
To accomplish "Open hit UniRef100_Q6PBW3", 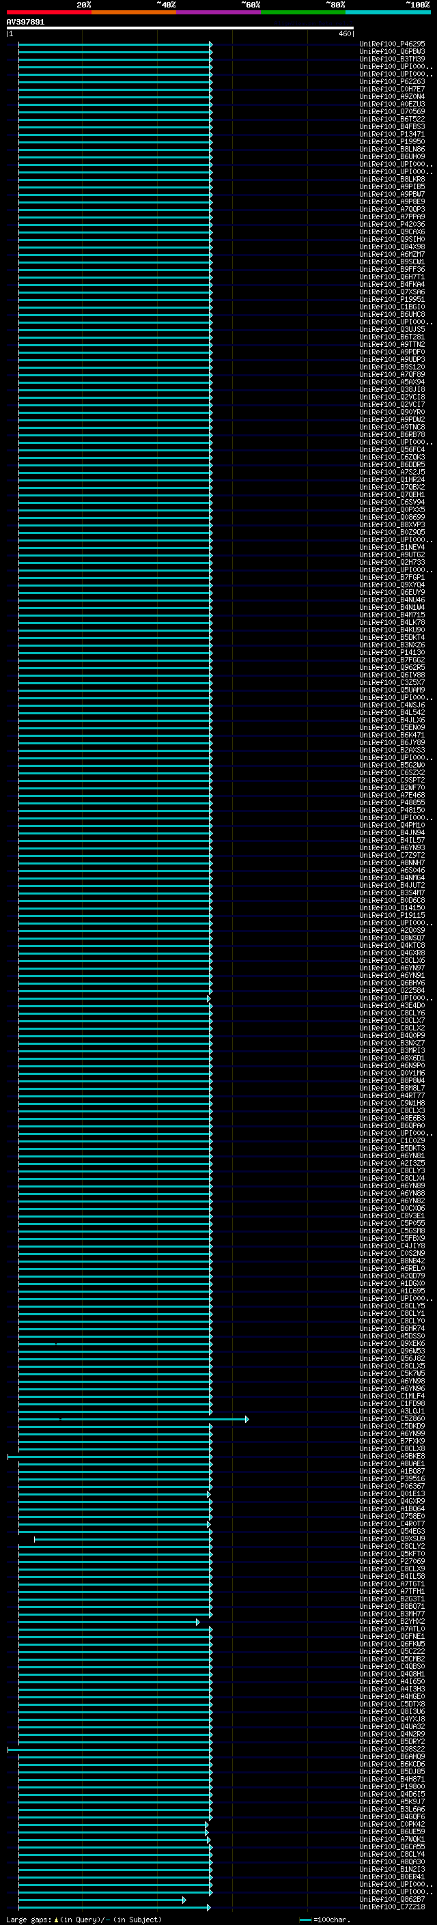I will (391, 52).
